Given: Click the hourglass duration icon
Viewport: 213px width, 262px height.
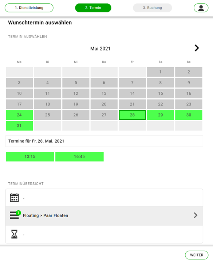Looking at the screenshot, I should click(14, 234).
